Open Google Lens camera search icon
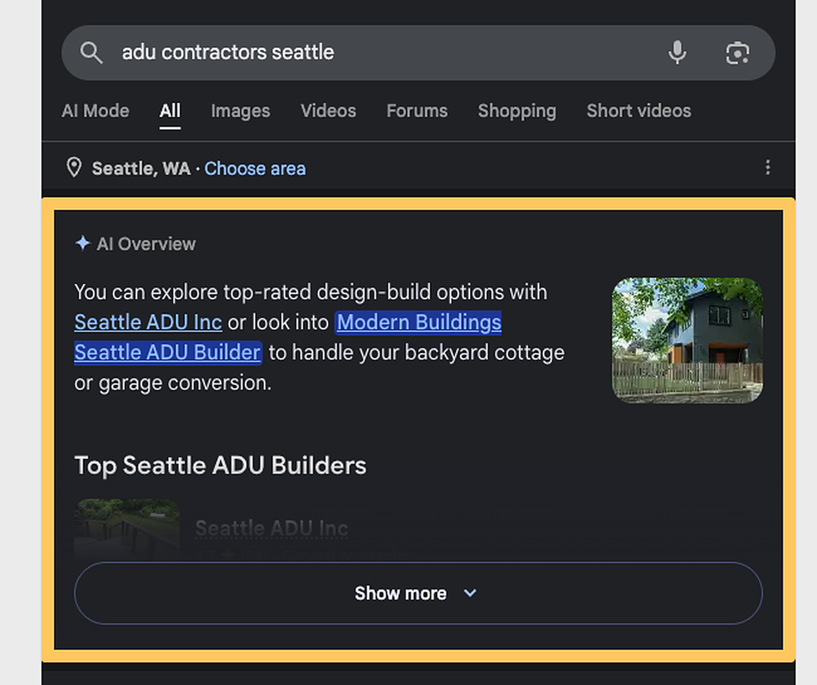 click(737, 53)
